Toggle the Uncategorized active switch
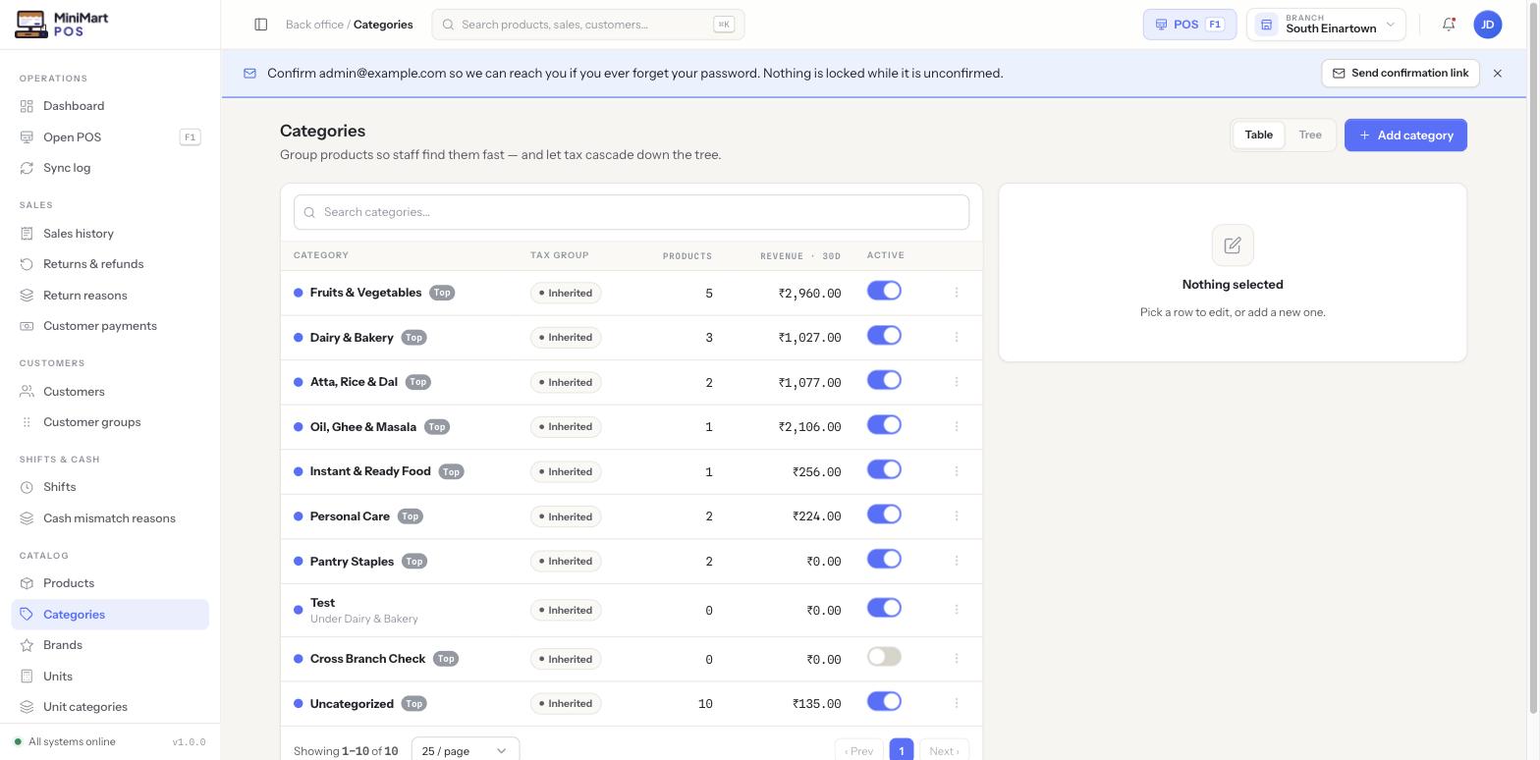This screenshot has width=1540, height=760. (x=884, y=701)
